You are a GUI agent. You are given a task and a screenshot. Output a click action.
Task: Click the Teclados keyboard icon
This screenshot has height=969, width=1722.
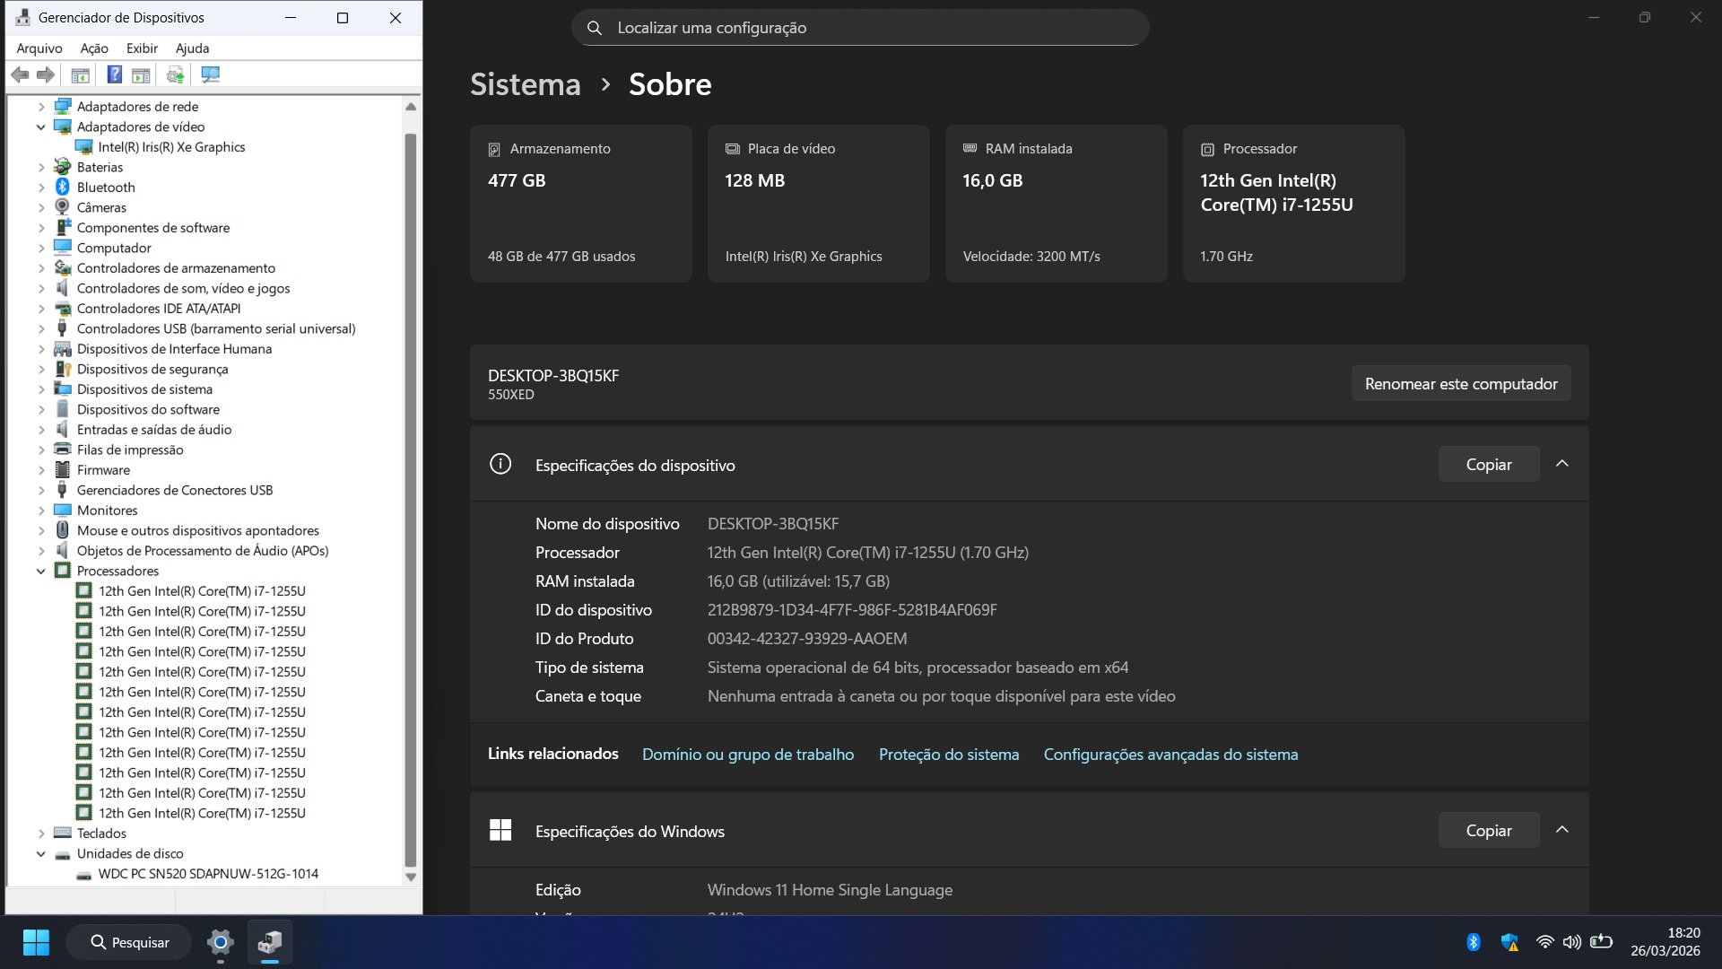[62, 833]
